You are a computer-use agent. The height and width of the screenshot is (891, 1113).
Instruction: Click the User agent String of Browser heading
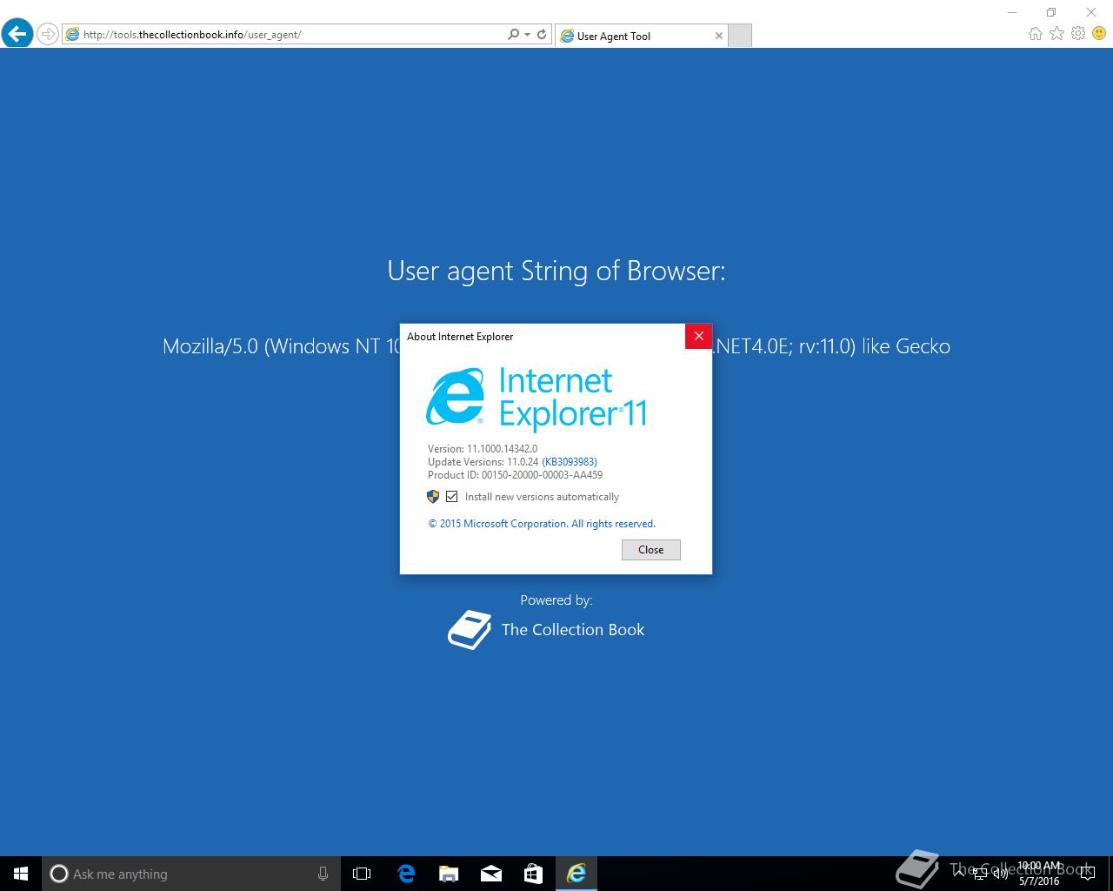[556, 271]
